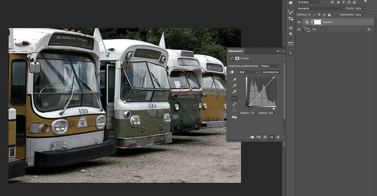Image resolution: width=377 pixels, height=196 pixels.
Task: Open the Ustawienie predefiniowane dropdown
Action: pyautogui.click(x=270, y=66)
